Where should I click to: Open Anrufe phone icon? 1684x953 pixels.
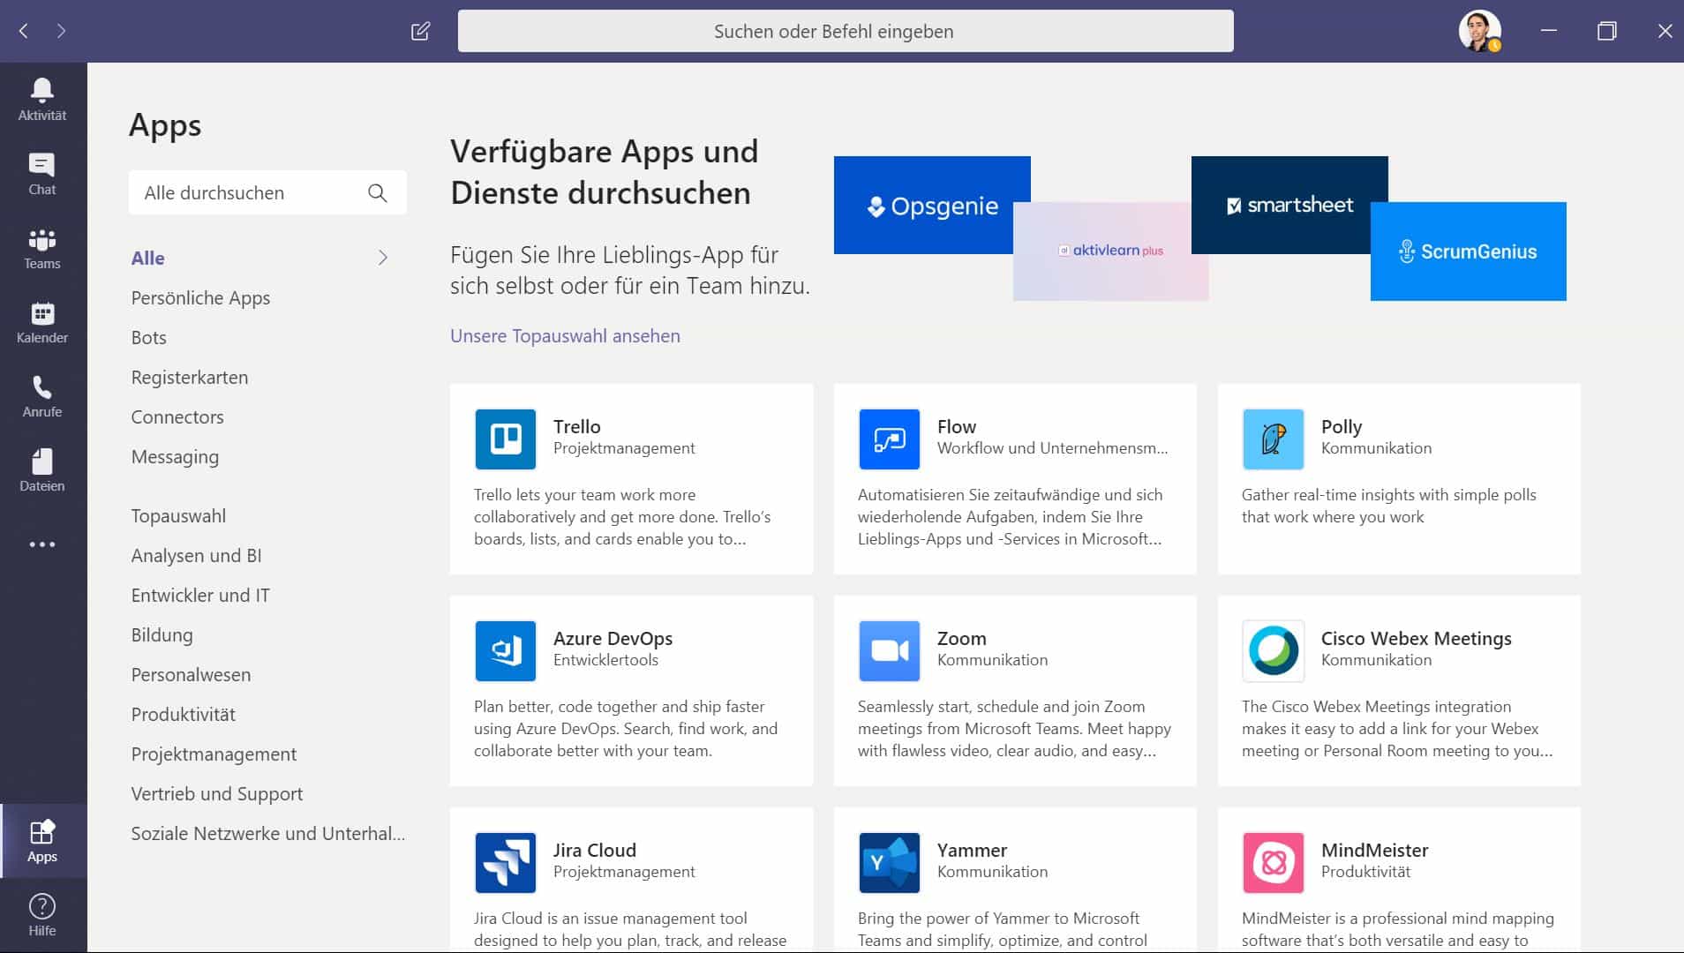coord(41,387)
